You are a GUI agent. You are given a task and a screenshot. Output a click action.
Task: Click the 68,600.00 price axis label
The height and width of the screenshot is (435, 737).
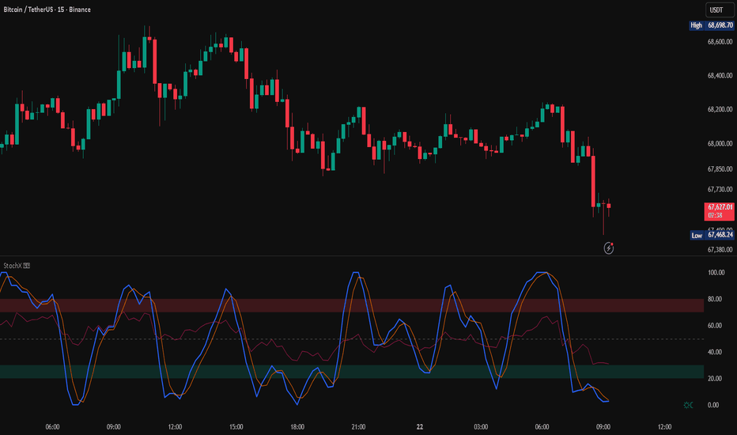(x=720, y=42)
